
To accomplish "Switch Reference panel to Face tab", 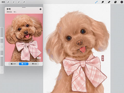I will [x=34, y=64].
